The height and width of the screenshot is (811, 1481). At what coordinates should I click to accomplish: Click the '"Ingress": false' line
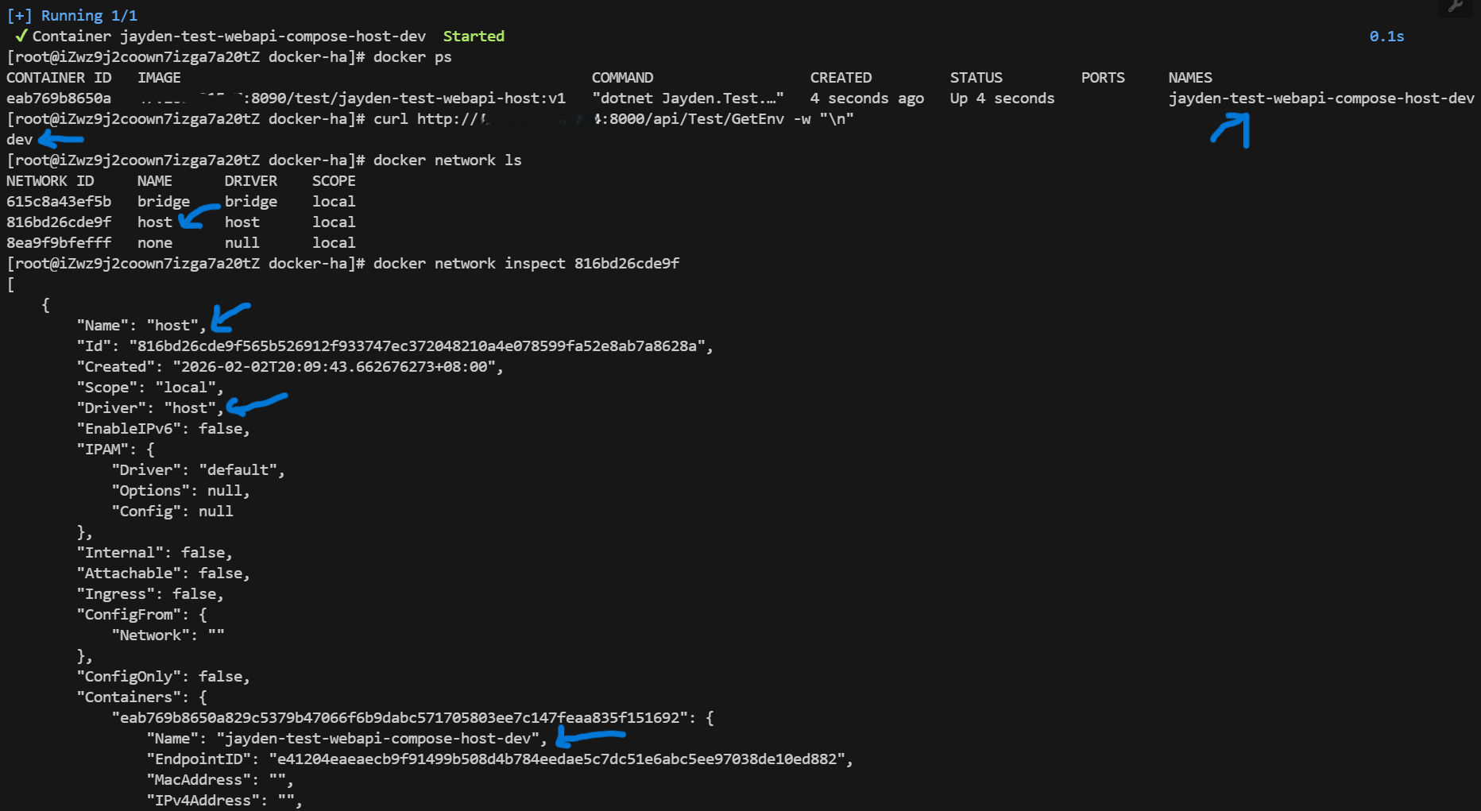coord(150,594)
